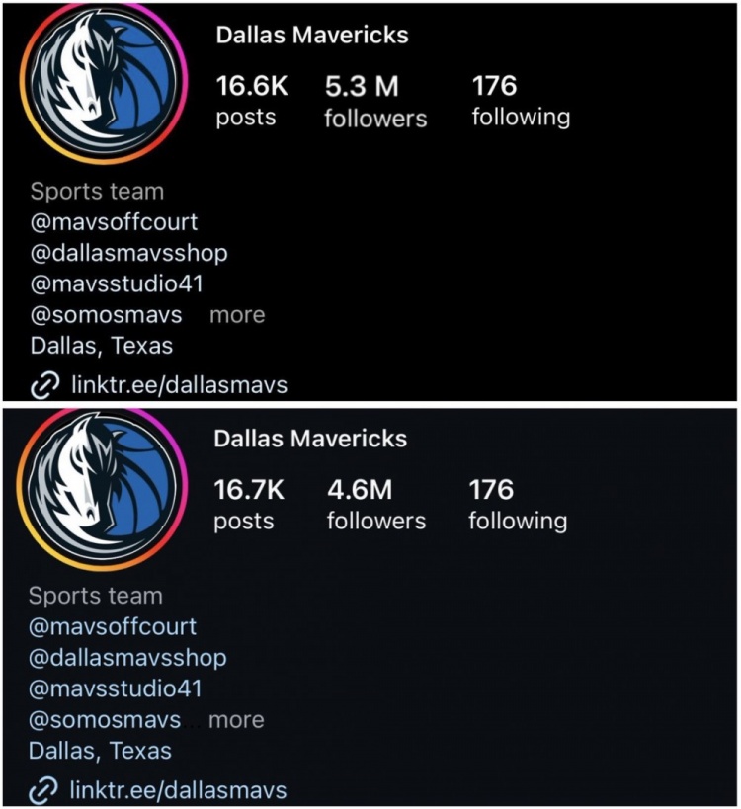The height and width of the screenshot is (809, 741).
Task: Click Dallas, Texas in the 16.7K posts profile
Action: (100, 751)
